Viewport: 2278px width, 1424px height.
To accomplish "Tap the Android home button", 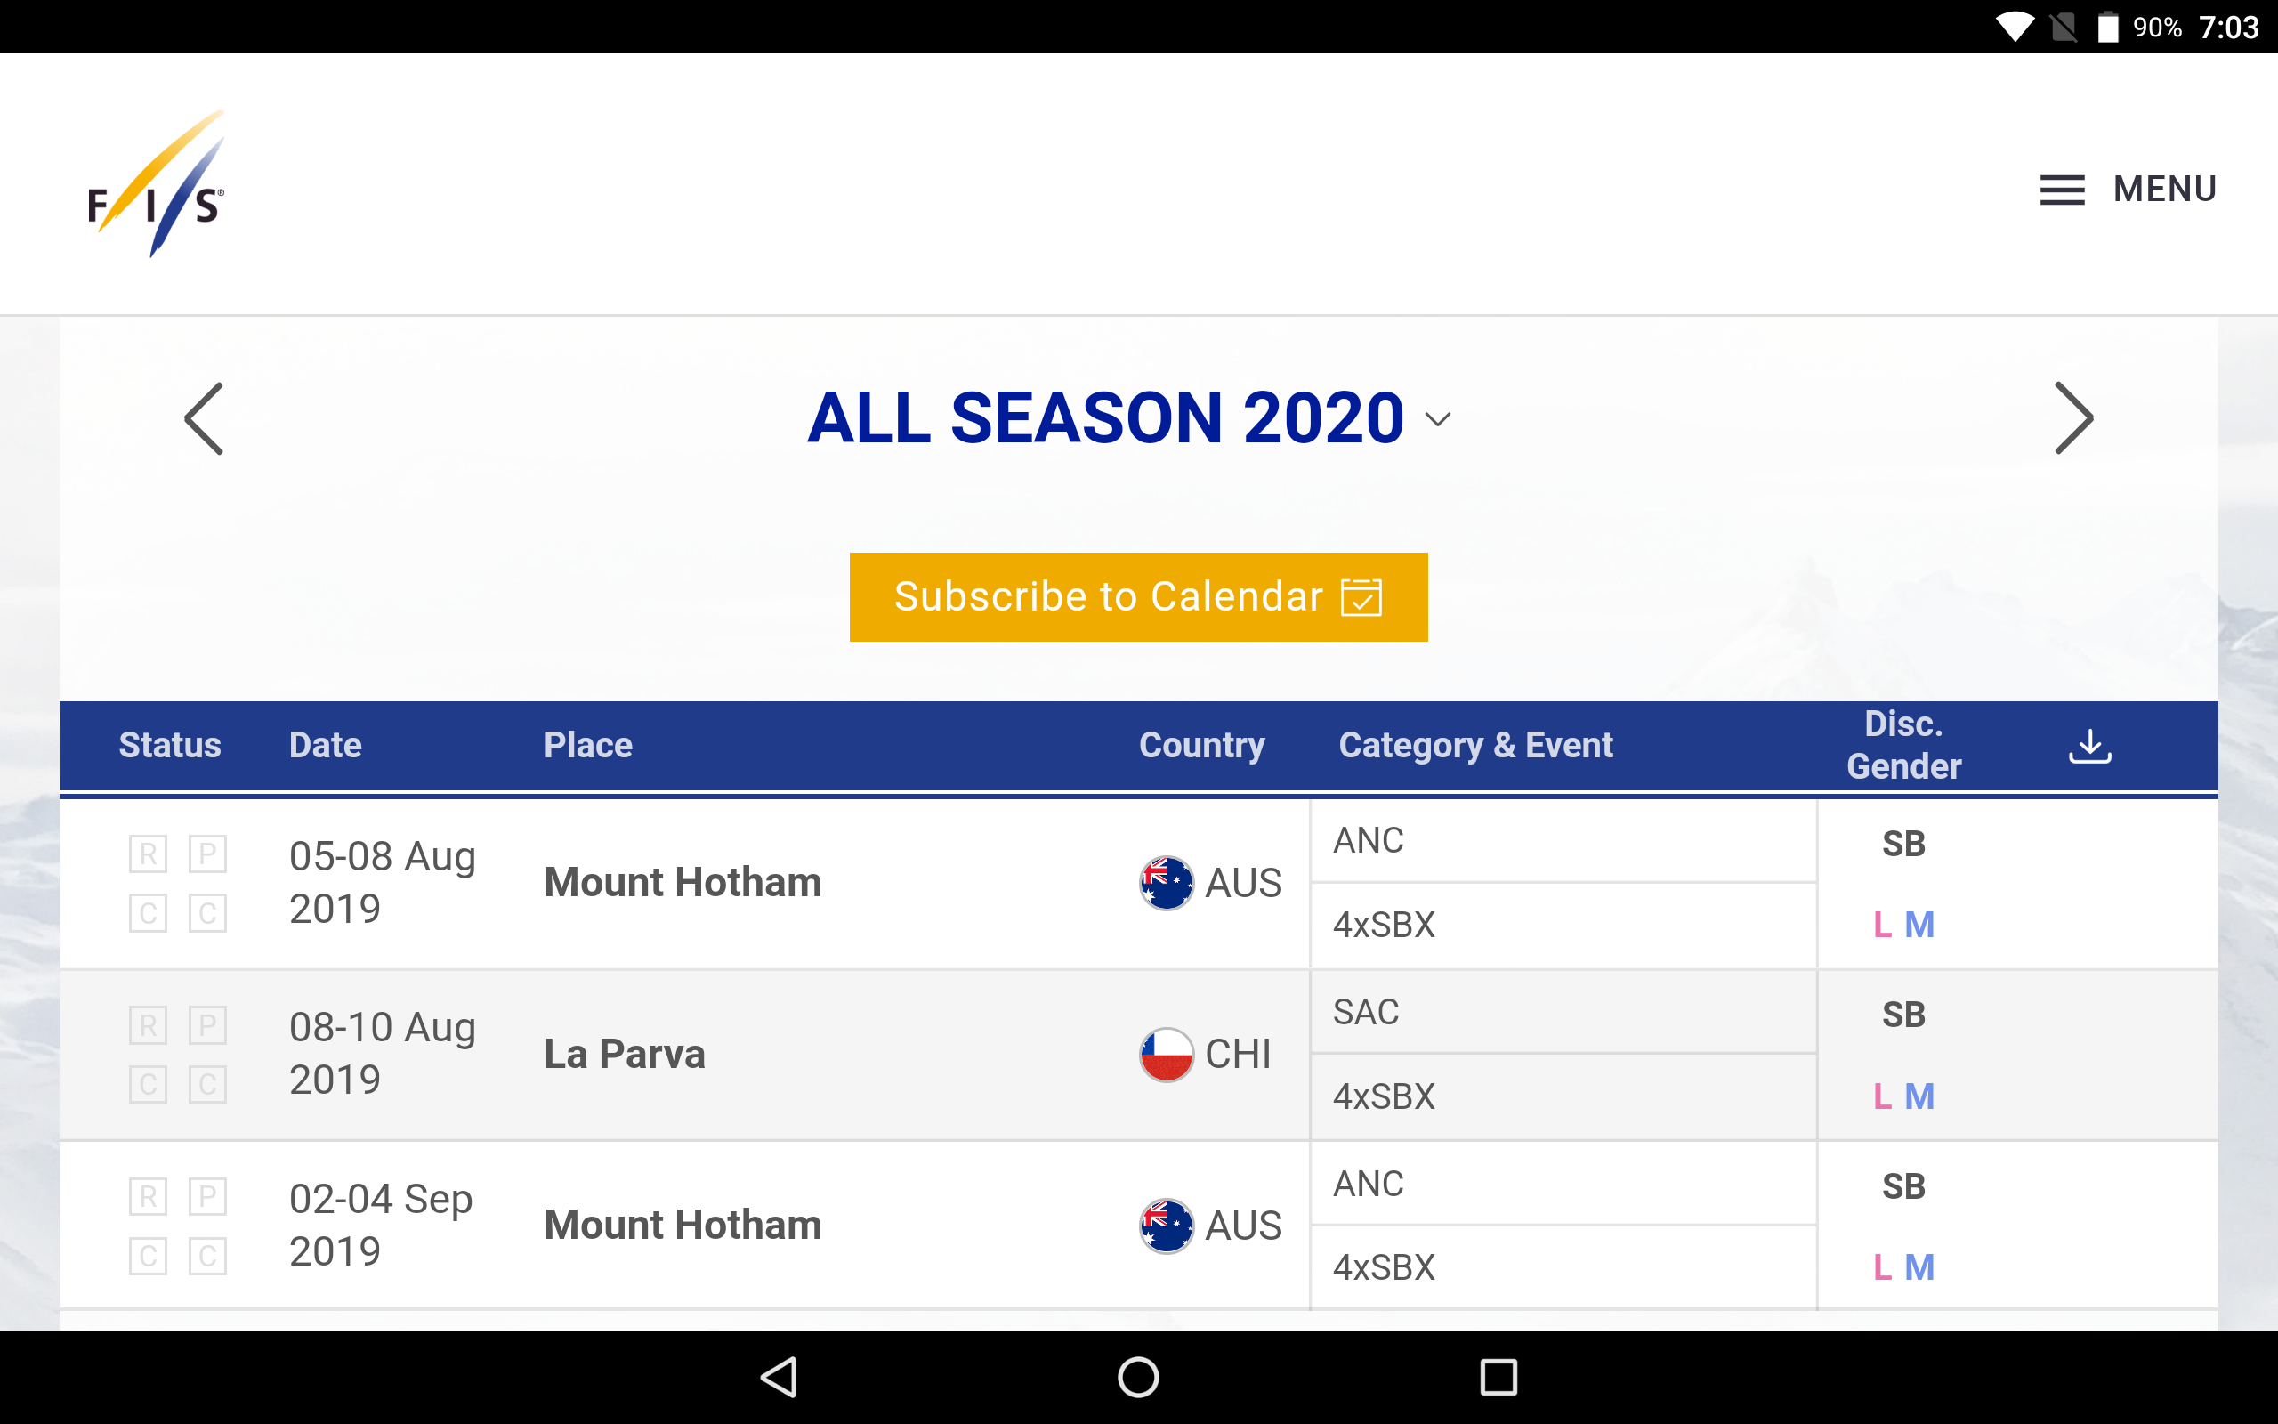I will (x=1138, y=1377).
